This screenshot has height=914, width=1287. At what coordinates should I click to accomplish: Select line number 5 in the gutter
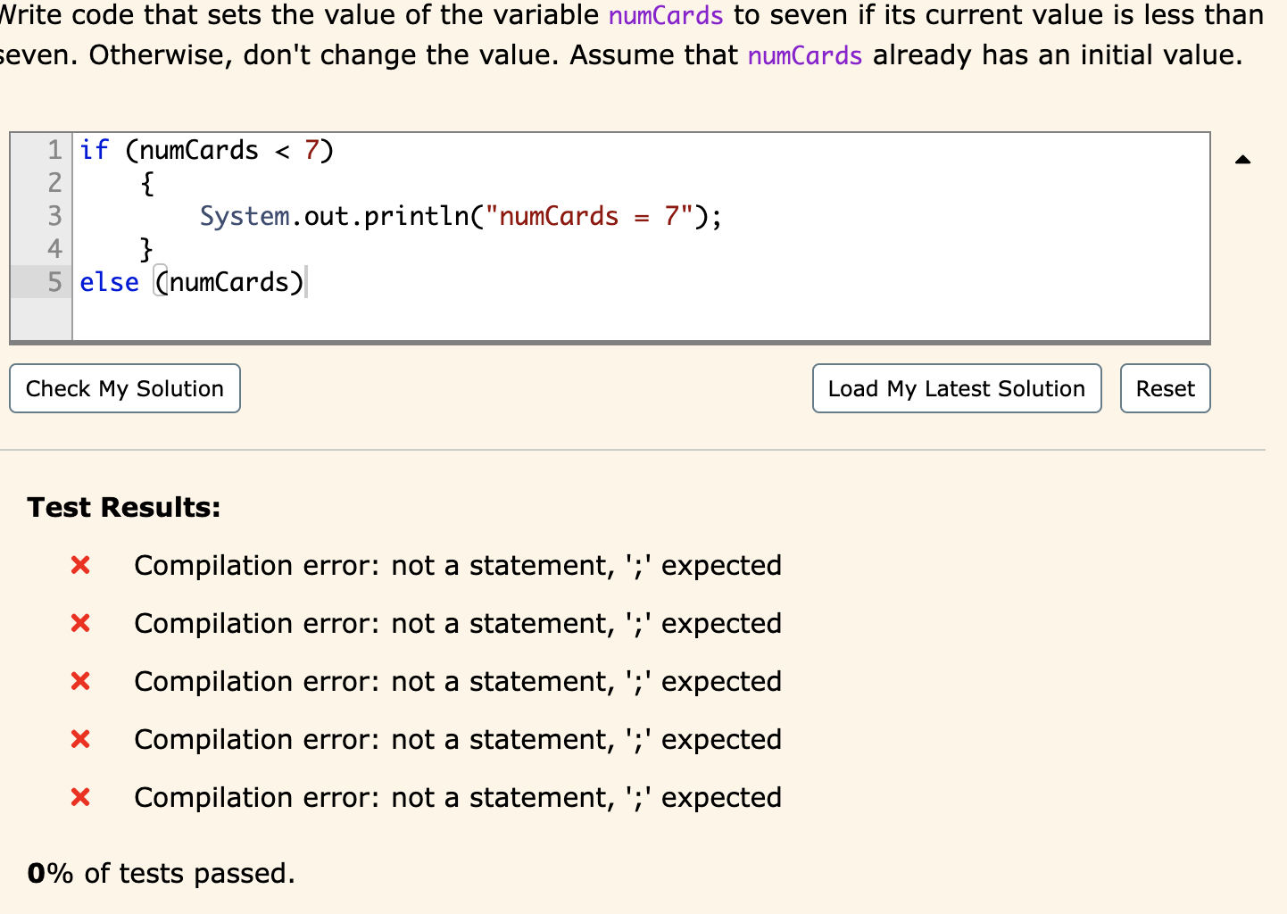click(53, 282)
